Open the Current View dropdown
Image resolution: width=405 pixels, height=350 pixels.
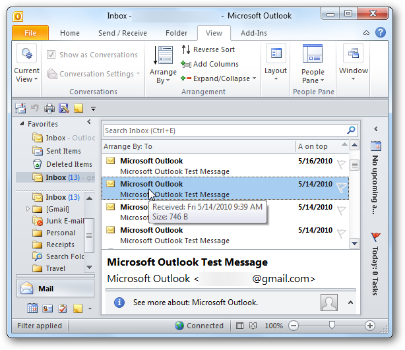26,63
